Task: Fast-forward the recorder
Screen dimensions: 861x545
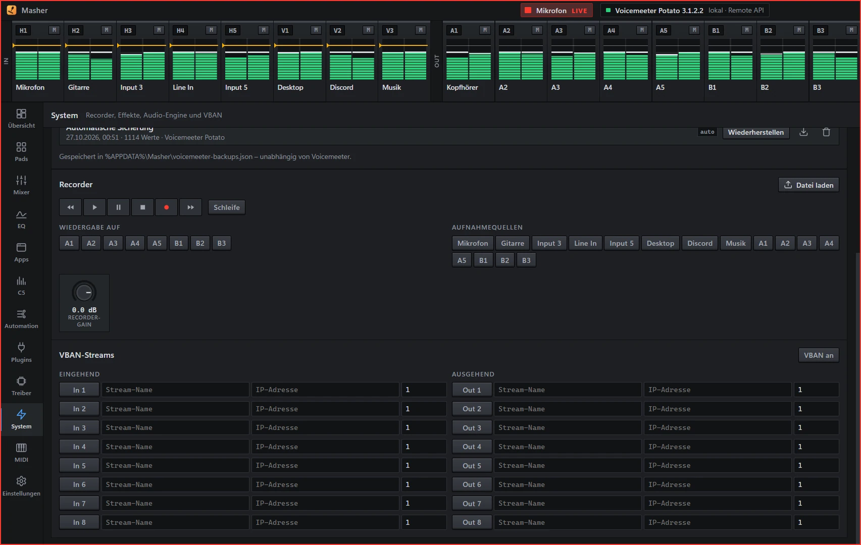Action: point(190,207)
